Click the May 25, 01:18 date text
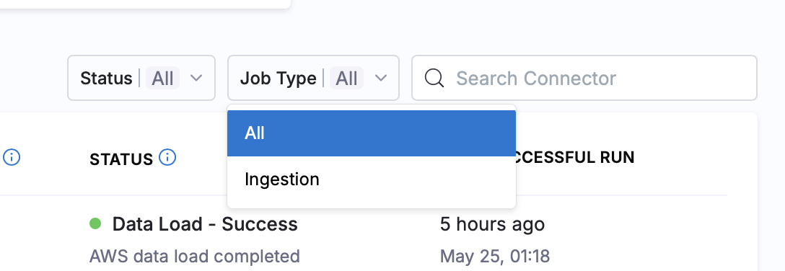This screenshot has width=785, height=271. [x=495, y=257]
